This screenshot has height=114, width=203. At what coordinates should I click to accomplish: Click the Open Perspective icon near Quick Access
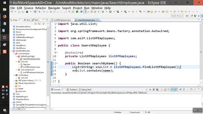(187, 16)
